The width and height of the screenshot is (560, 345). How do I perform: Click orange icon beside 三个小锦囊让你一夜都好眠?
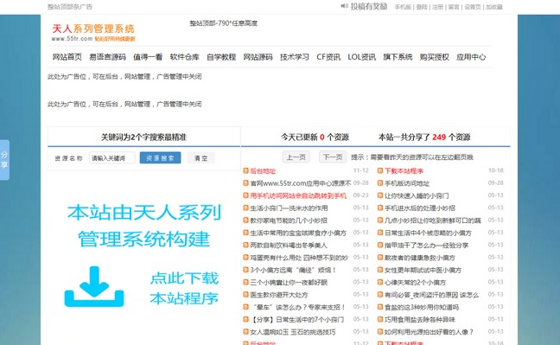coord(245,282)
